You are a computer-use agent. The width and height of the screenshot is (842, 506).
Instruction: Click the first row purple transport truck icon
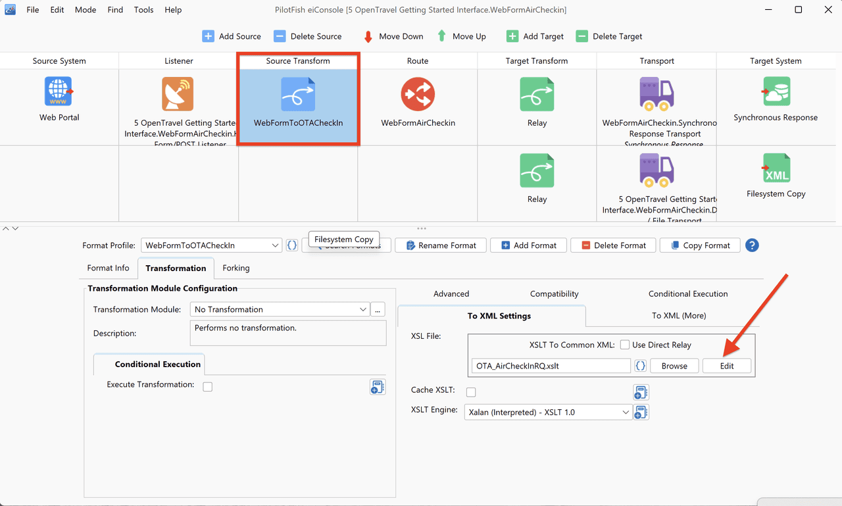pyautogui.click(x=656, y=93)
